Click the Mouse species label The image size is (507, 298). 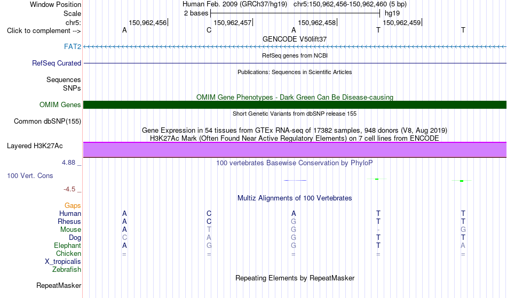(x=70, y=230)
